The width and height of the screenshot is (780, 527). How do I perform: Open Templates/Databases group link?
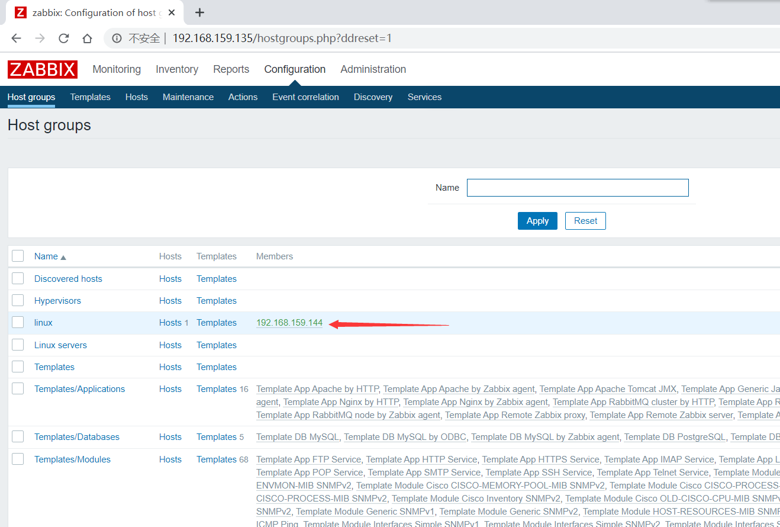[77, 437]
